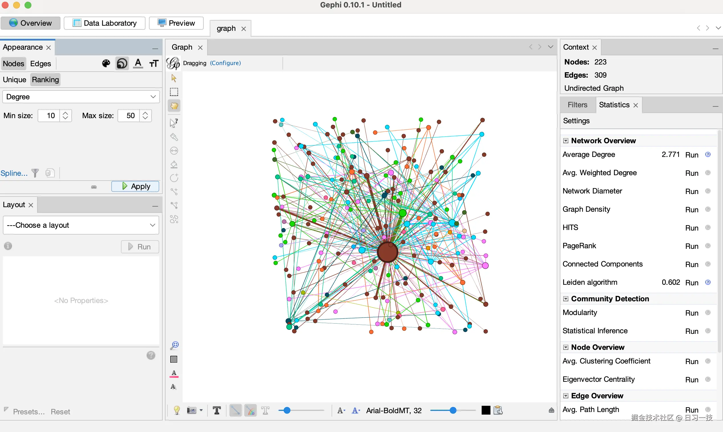Adjust the label font size slider
The image size is (723, 432).
pyautogui.click(x=453, y=411)
